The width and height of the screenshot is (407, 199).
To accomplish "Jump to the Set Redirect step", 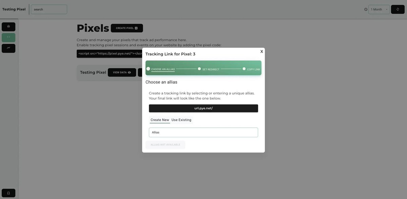I will 211,69.
